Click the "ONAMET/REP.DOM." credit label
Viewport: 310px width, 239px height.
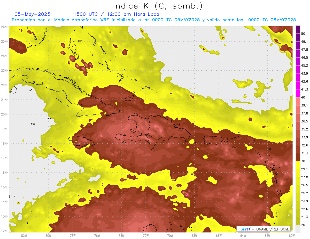pyautogui.click(x=273, y=229)
